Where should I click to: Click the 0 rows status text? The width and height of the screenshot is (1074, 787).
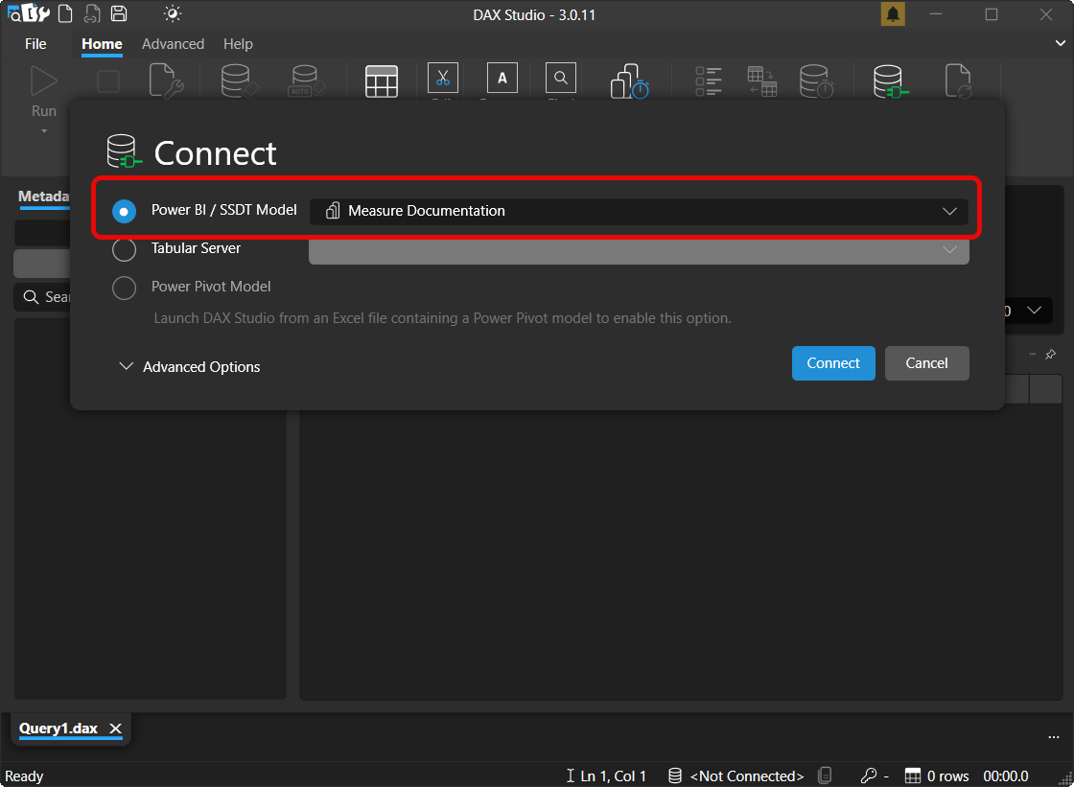[948, 776]
